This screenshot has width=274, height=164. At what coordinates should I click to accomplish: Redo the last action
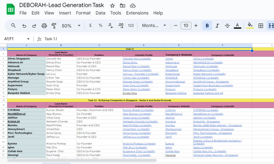click(x=34, y=26)
